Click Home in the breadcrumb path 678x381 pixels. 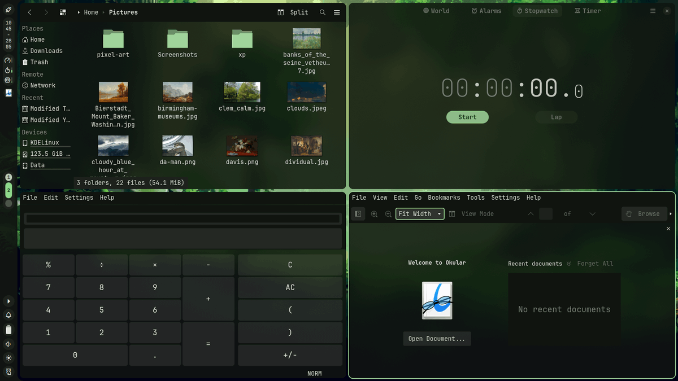pyautogui.click(x=91, y=12)
